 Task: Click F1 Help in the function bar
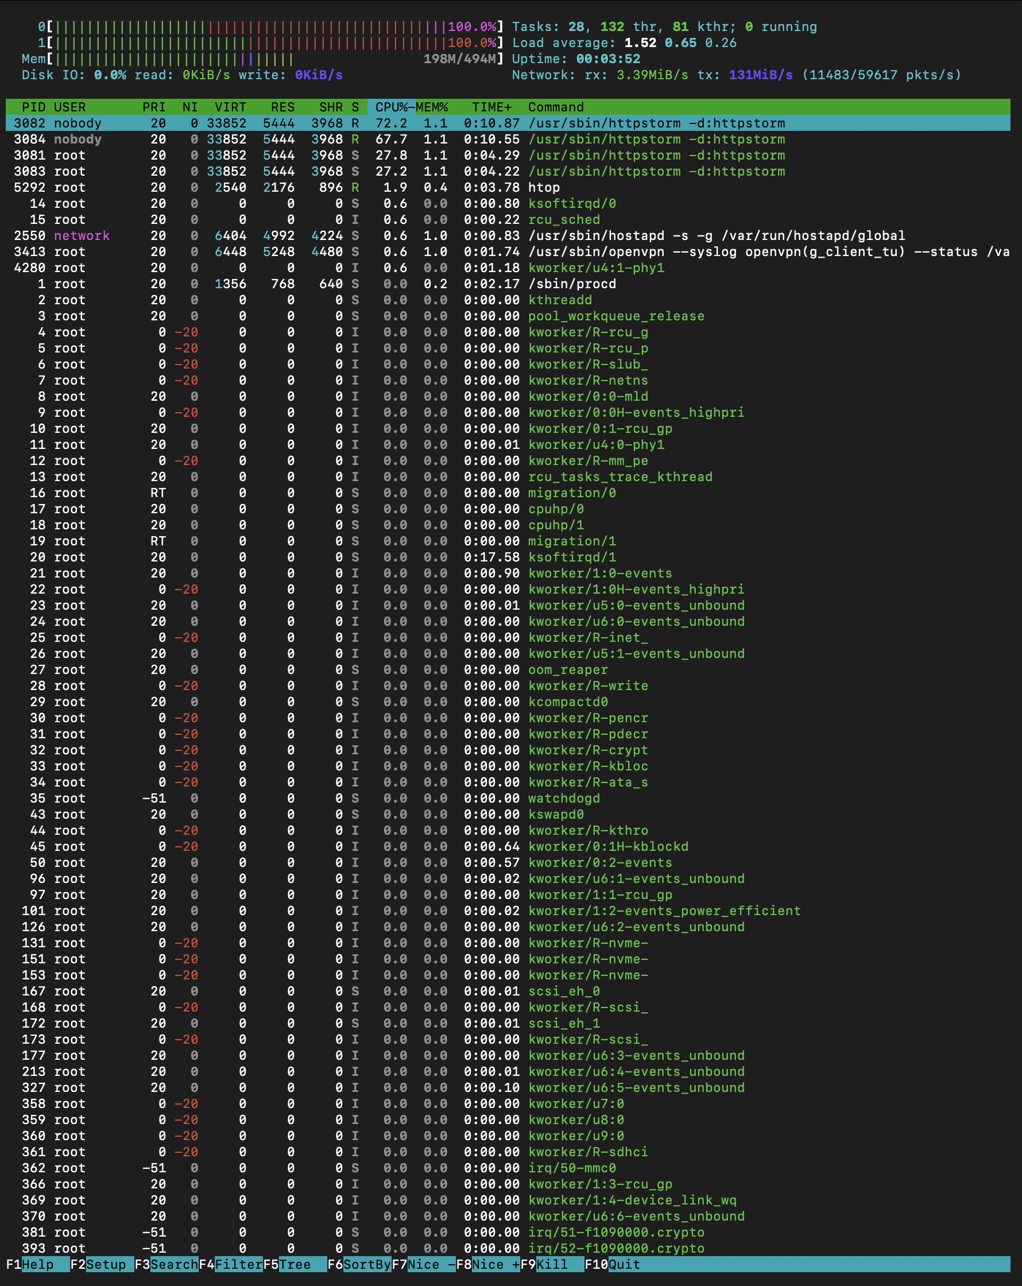(37, 1264)
